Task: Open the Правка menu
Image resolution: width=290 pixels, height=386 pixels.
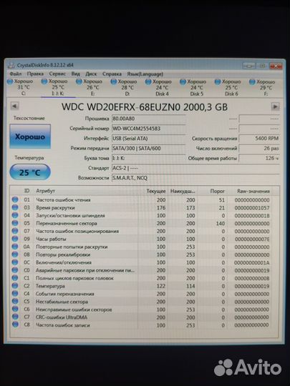Action: coord(35,74)
